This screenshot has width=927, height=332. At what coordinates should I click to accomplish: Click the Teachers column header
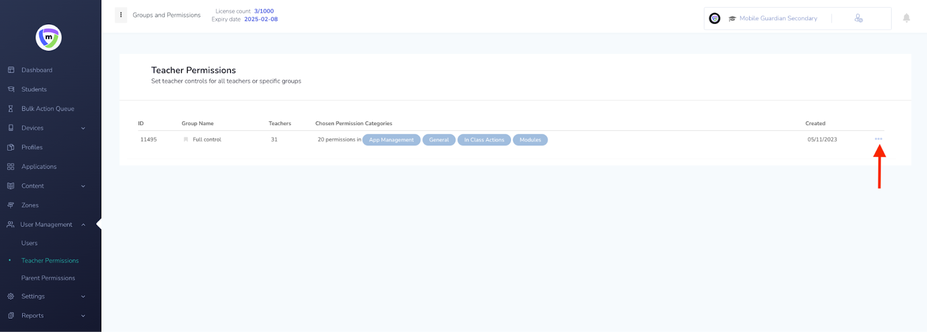pos(280,123)
